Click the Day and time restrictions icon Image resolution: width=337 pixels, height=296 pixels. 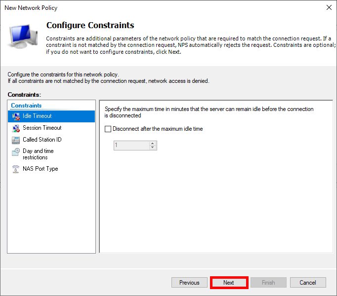15,152
